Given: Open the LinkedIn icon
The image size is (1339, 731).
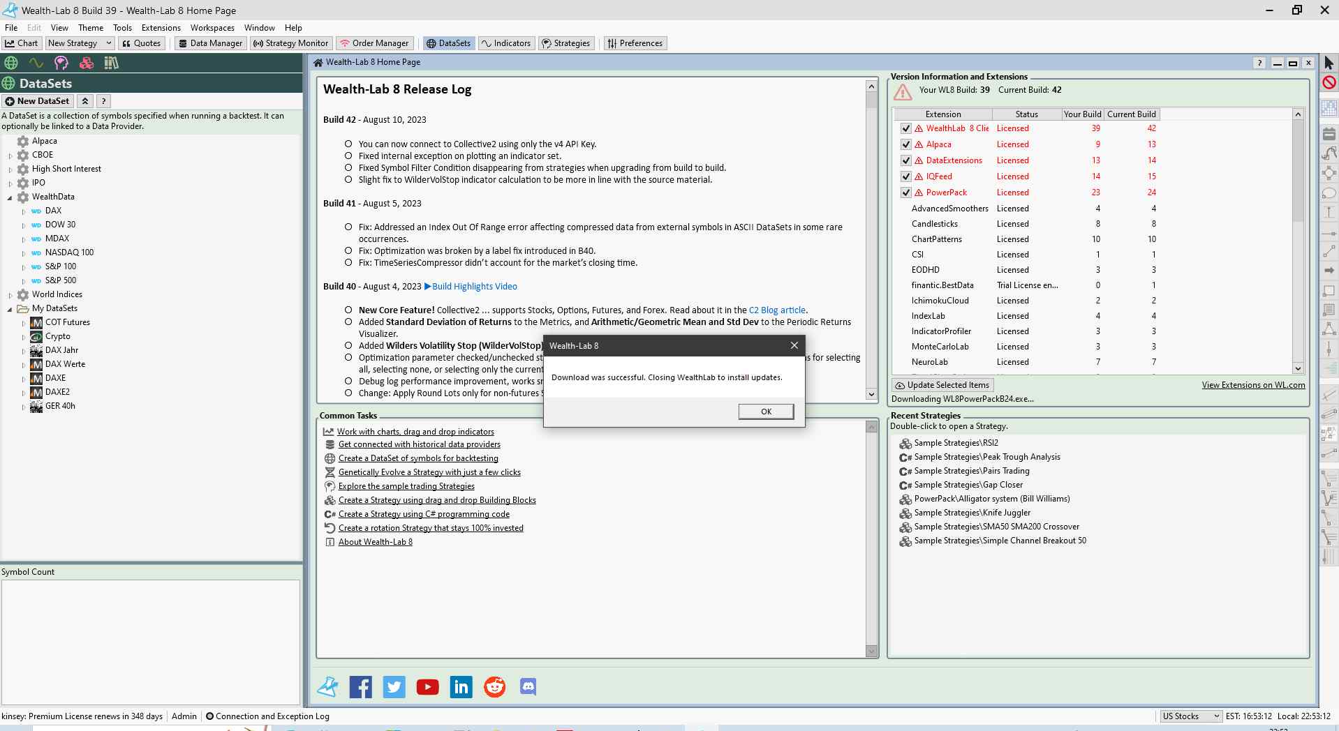Looking at the screenshot, I should 461,687.
